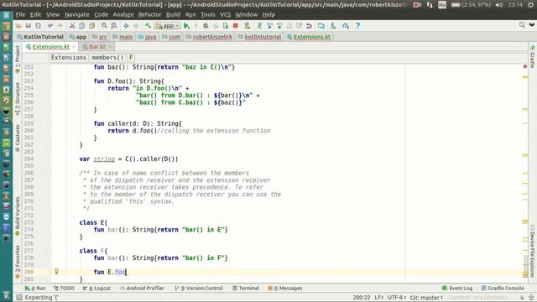The image size is (537, 302).
Task: Click the Revert undo-arrow toolbar icon
Action: (x=309, y=26)
